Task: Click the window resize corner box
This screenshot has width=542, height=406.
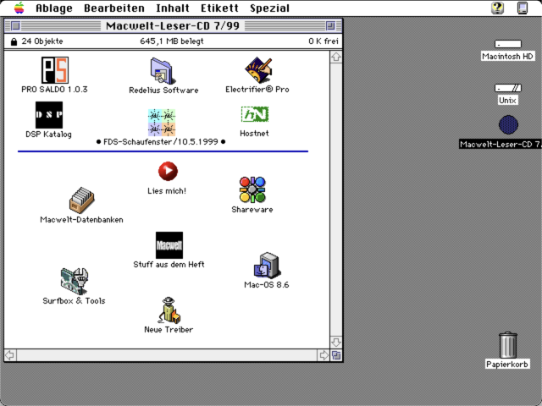Action: point(336,355)
